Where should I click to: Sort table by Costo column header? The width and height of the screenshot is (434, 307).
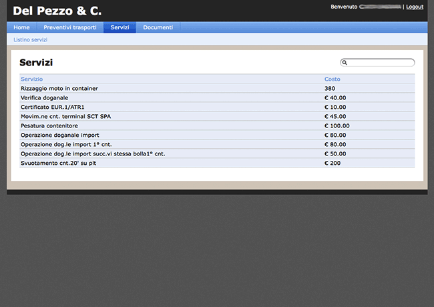332,79
